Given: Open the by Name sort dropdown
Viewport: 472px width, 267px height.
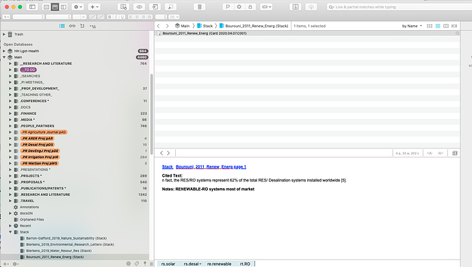Looking at the screenshot, I should pyautogui.click(x=412, y=26).
